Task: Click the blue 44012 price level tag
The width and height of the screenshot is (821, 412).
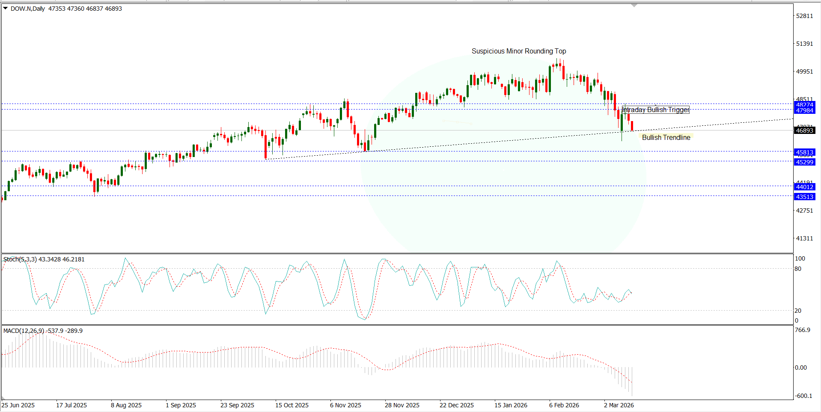Action: tap(804, 187)
